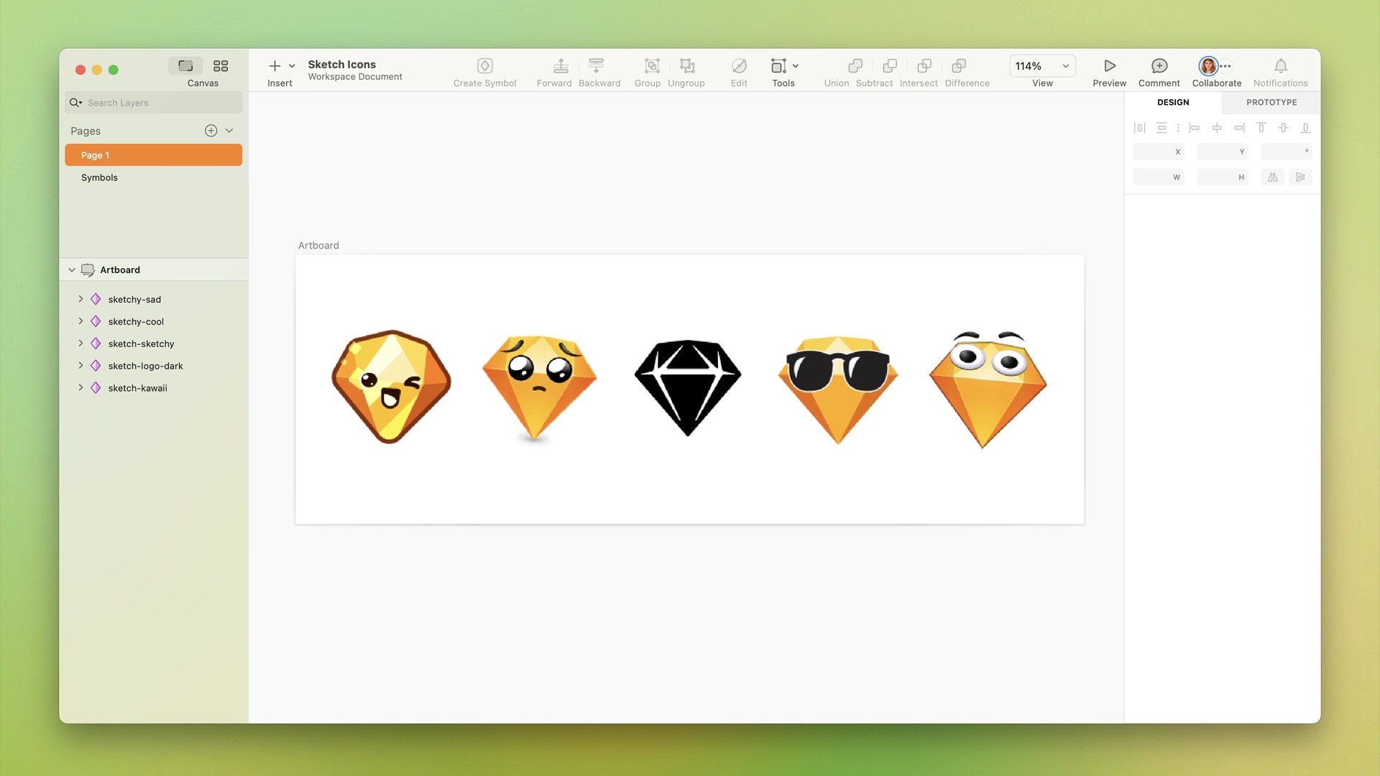Open the Tools dropdown chevron
1380x776 pixels.
(796, 66)
